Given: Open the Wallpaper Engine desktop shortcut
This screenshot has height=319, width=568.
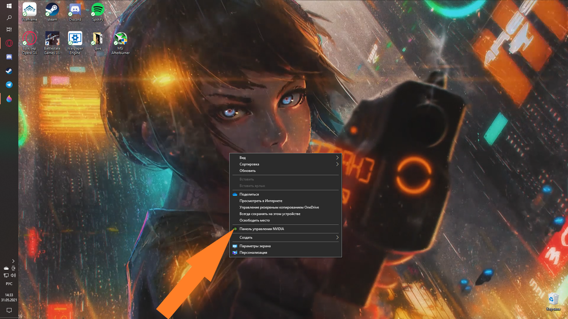Looking at the screenshot, I should (75, 43).
